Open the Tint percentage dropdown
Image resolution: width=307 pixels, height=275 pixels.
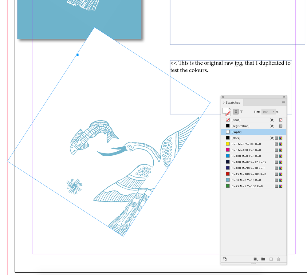tap(274, 112)
